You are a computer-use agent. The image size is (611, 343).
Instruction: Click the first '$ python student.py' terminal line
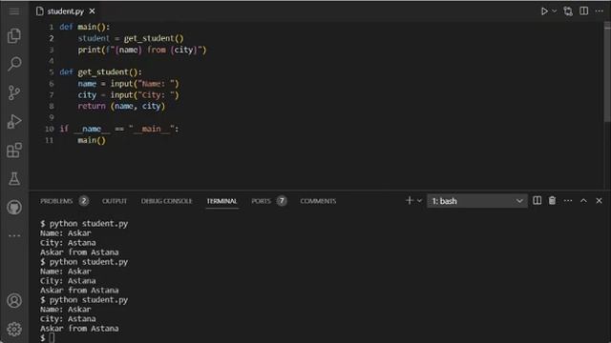[84, 224]
